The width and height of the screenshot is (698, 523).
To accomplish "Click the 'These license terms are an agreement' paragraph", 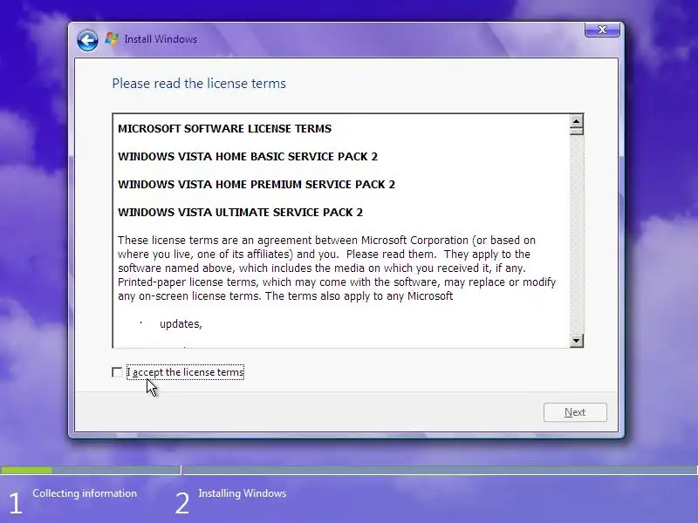I will click(x=337, y=268).
